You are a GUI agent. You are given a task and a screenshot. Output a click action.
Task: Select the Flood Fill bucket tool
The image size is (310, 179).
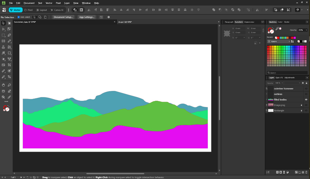coord(3,97)
